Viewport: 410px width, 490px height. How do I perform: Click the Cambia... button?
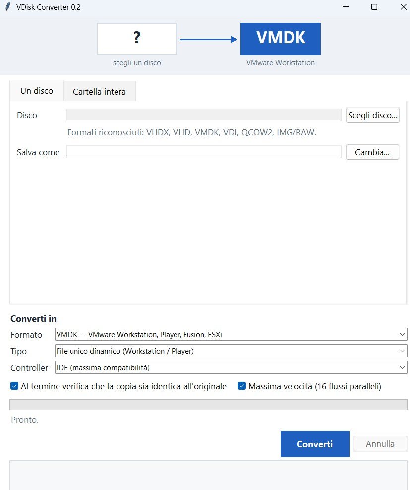click(372, 152)
